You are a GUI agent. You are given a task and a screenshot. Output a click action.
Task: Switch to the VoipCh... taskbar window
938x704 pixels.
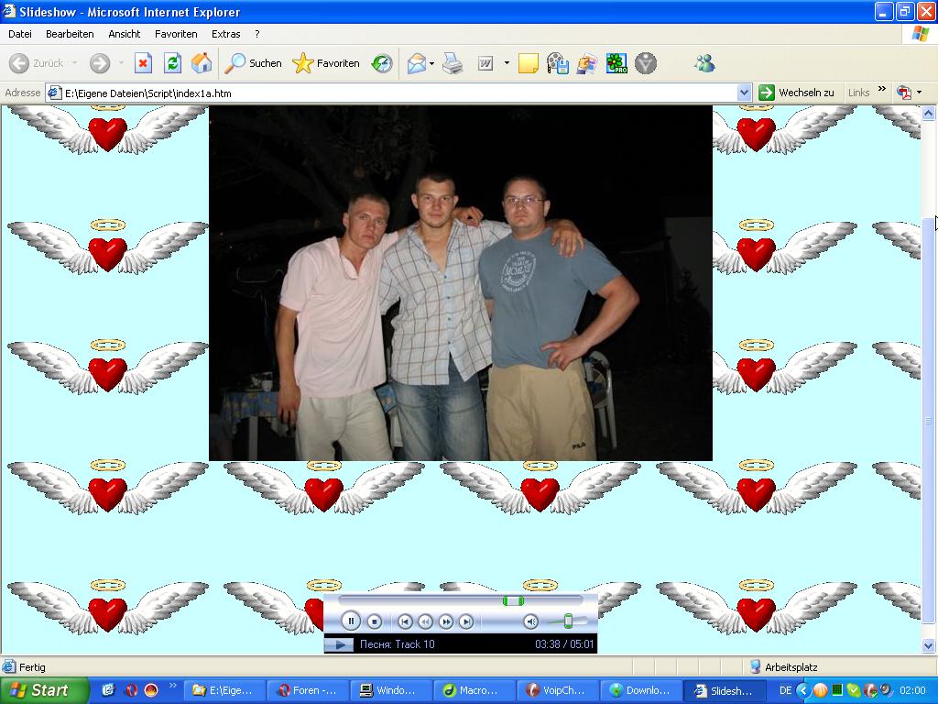(x=556, y=690)
